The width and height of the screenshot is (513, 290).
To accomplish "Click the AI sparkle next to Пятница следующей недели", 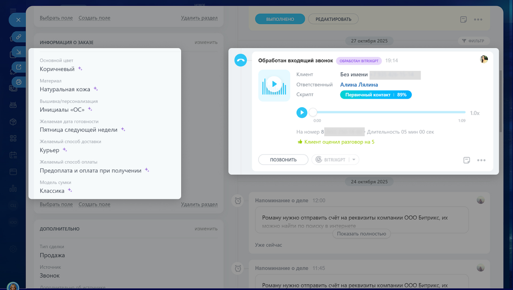I will coord(123,129).
